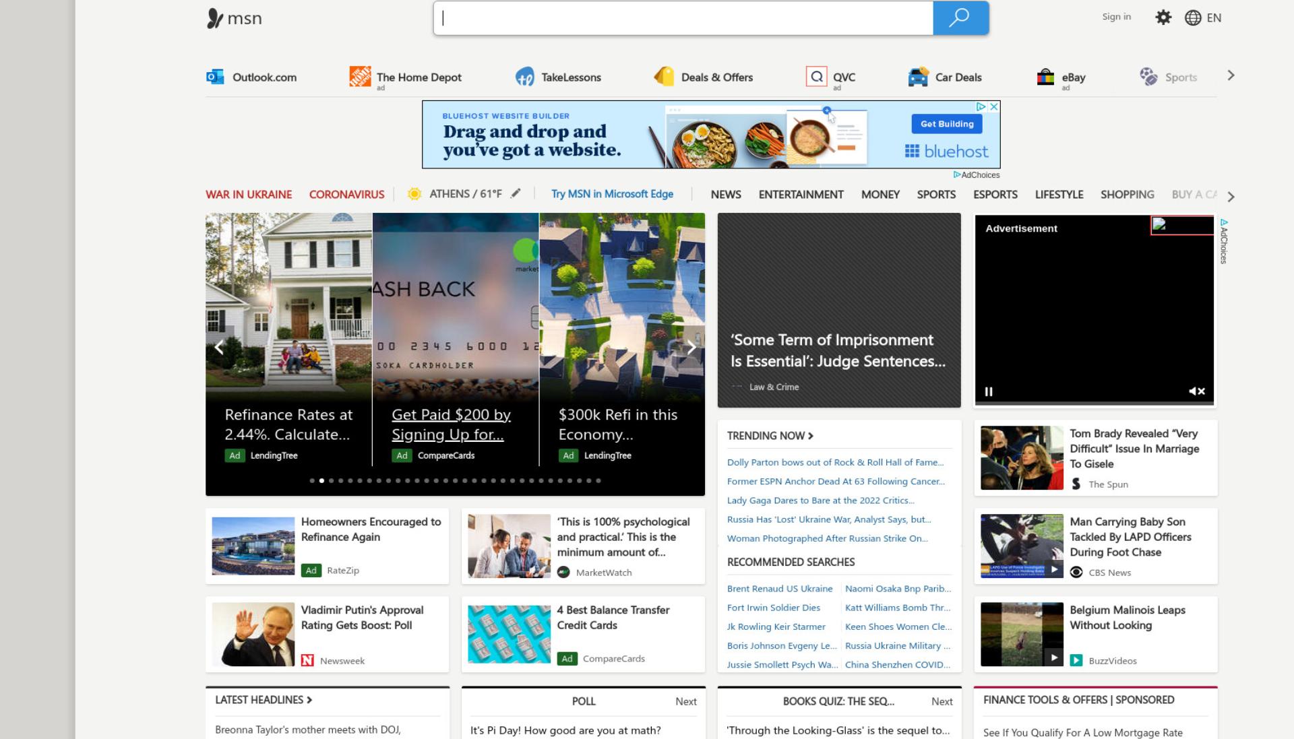Open the SPORTS tab
The height and width of the screenshot is (739, 1294).
(x=936, y=194)
